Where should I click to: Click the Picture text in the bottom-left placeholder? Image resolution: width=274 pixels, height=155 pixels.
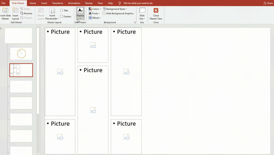pyautogui.click(x=60, y=124)
